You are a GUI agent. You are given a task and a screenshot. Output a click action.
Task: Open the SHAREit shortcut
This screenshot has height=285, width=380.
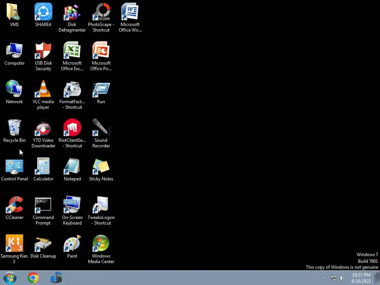(43, 12)
